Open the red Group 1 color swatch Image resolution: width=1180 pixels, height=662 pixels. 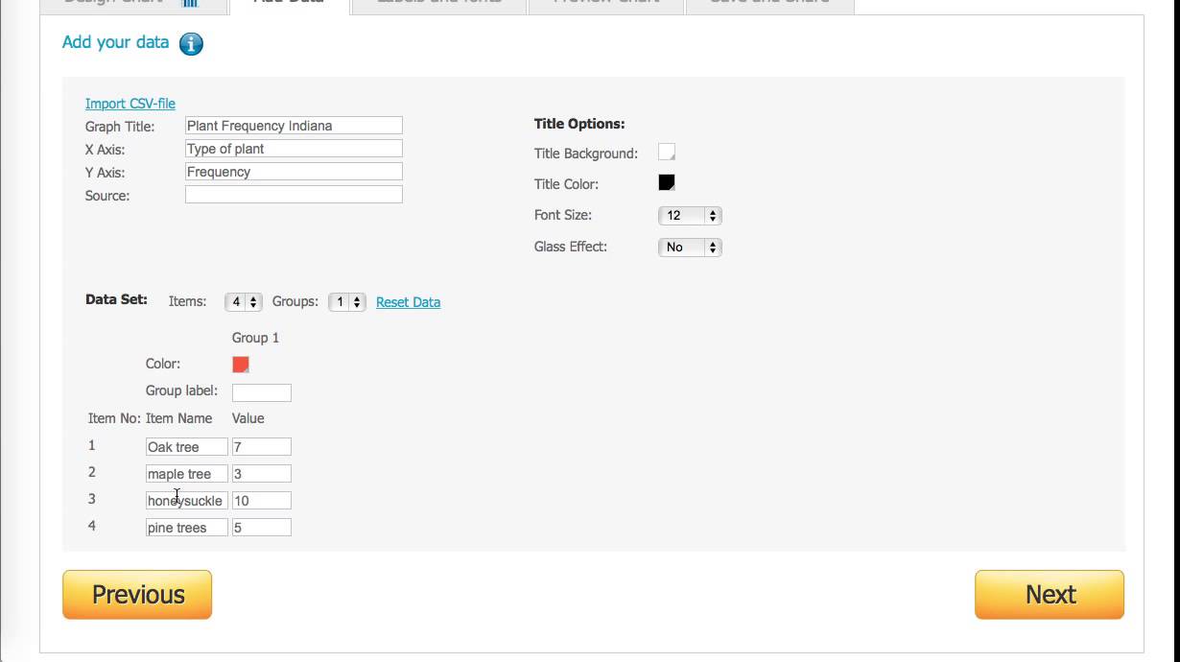(241, 365)
